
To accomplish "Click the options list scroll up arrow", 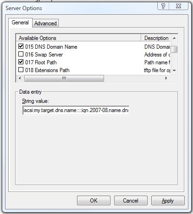I will point(174,38).
